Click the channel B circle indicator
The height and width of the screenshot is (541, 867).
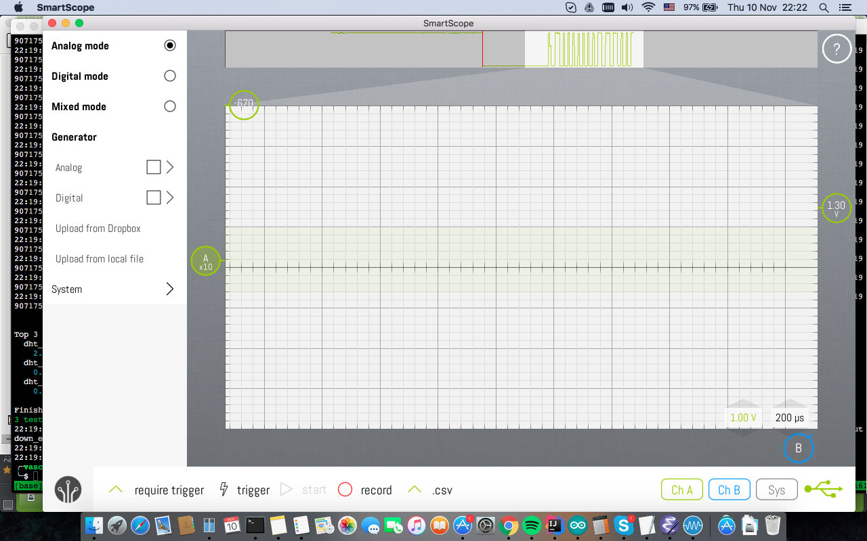click(x=799, y=448)
